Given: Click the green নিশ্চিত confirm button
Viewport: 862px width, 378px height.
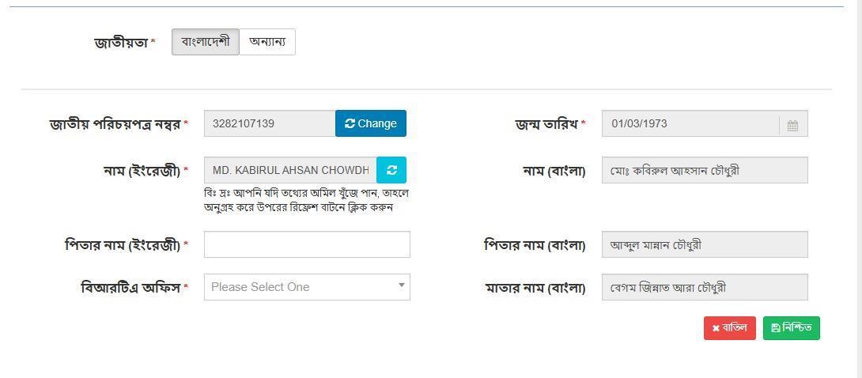Looking at the screenshot, I should tap(791, 328).
